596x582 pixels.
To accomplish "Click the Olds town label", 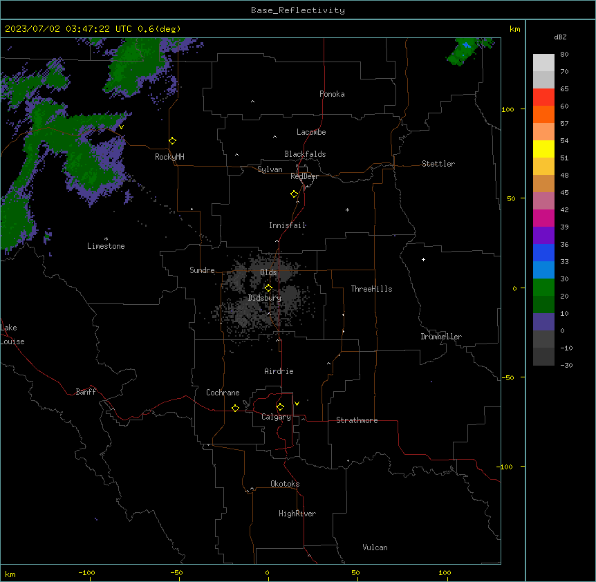I will click(x=268, y=272).
